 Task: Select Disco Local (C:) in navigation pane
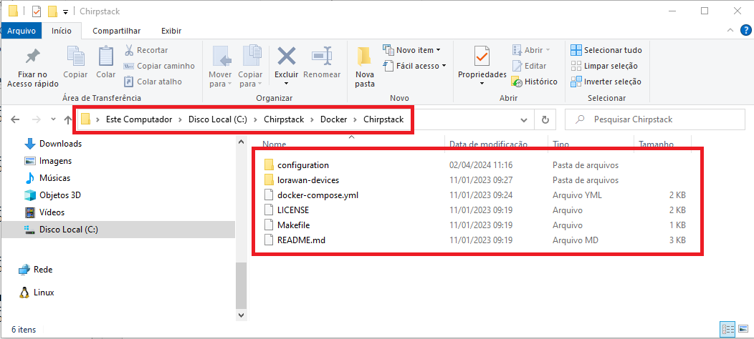(118, 230)
